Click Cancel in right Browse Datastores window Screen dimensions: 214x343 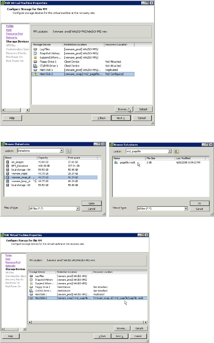[200, 209]
